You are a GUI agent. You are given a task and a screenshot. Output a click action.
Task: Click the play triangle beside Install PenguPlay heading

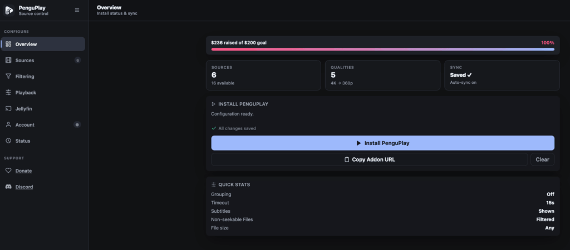point(214,104)
